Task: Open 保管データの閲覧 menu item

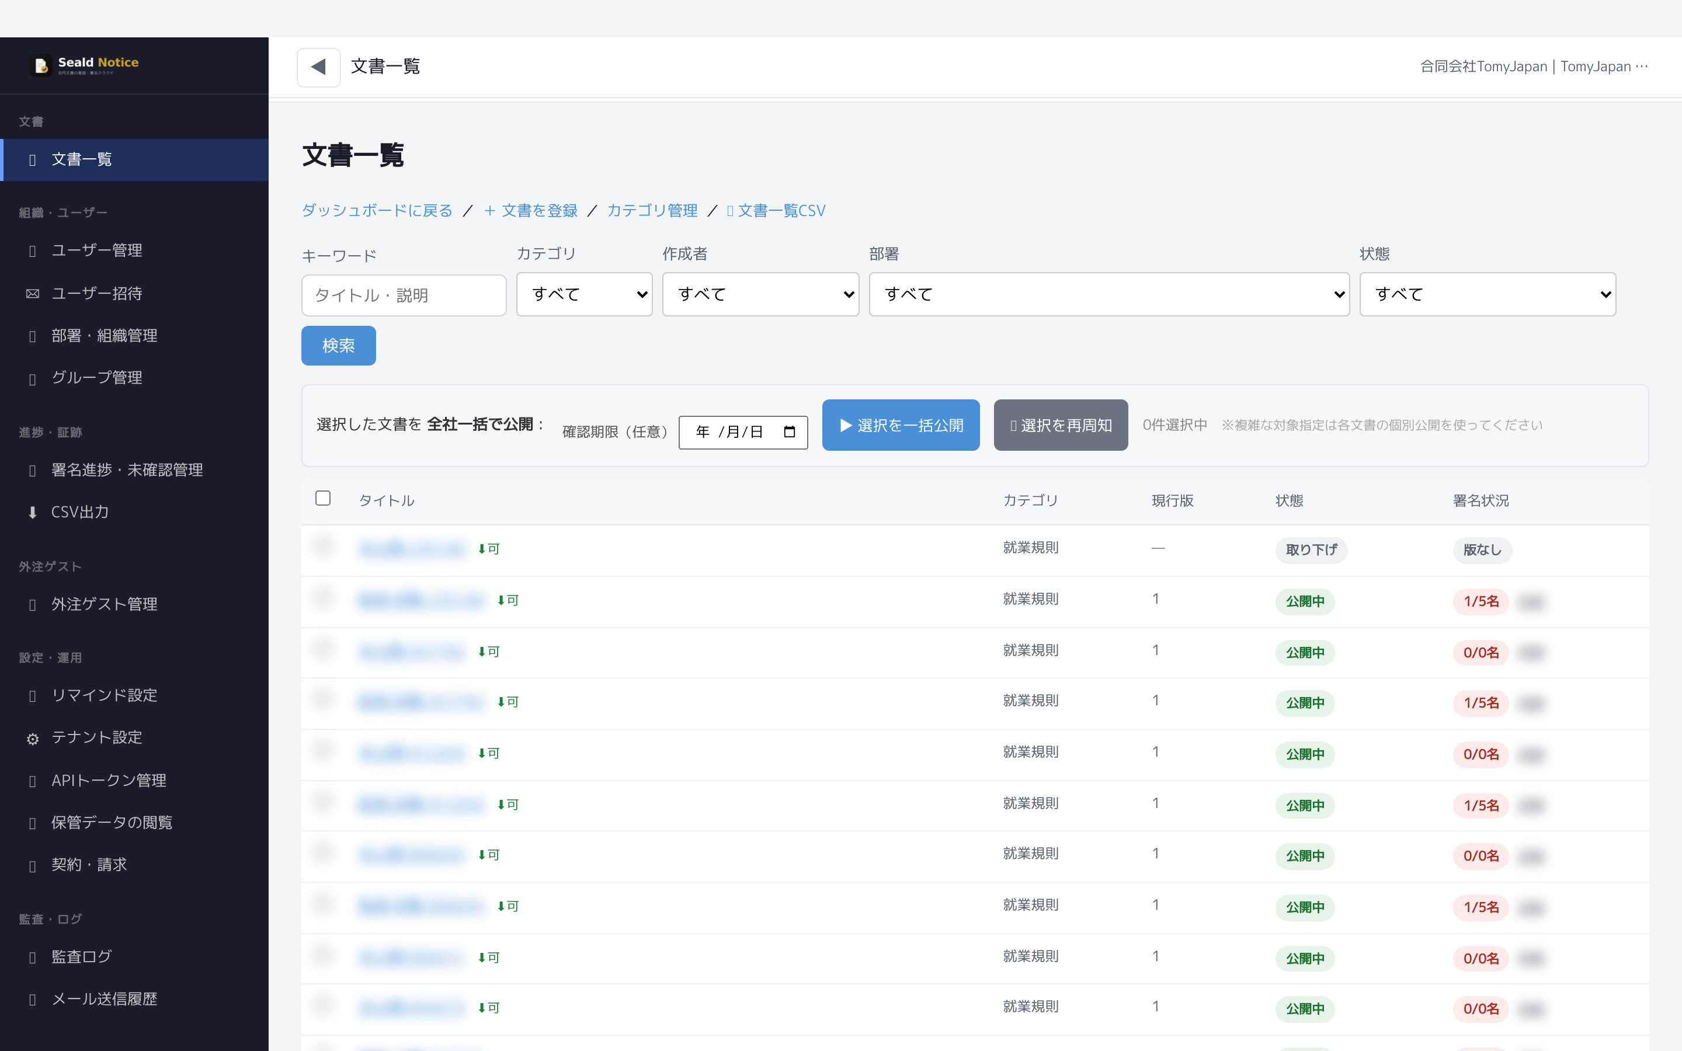Action: point(134,822)
